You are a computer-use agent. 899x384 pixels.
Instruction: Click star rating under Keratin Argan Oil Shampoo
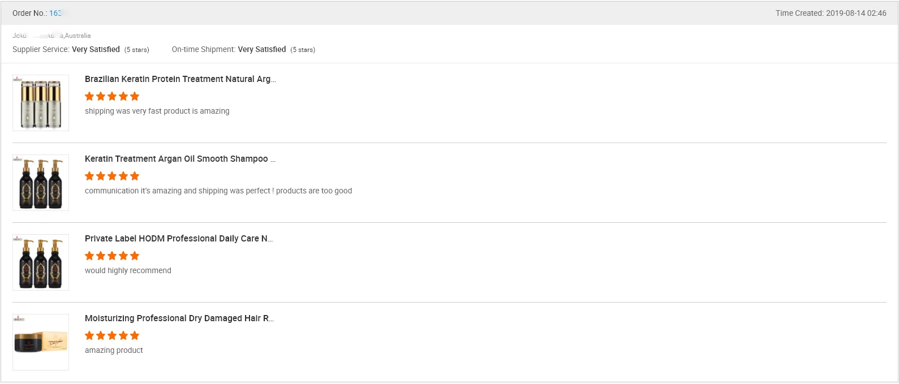pos(112,176)
